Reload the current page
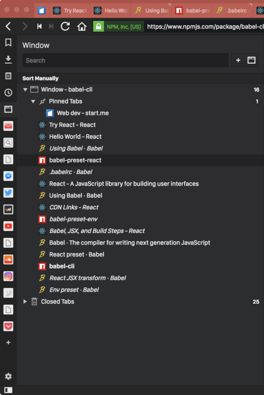Image resolution: width=264 pixels, height=395 pixels. click(65, 26)
